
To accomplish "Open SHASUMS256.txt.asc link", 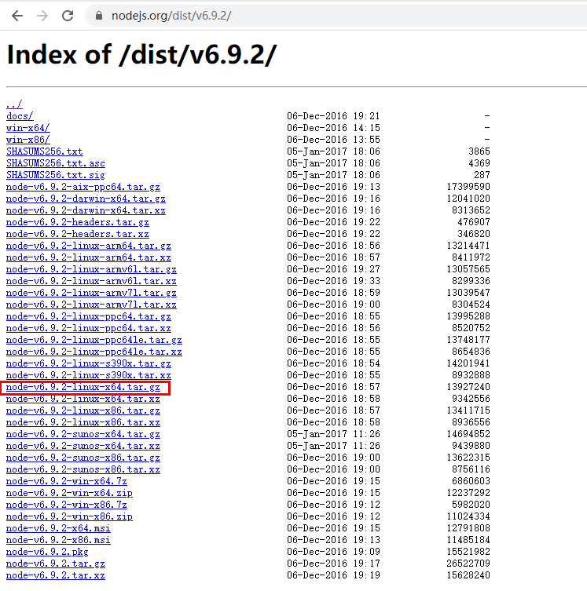I will [56, 163].
